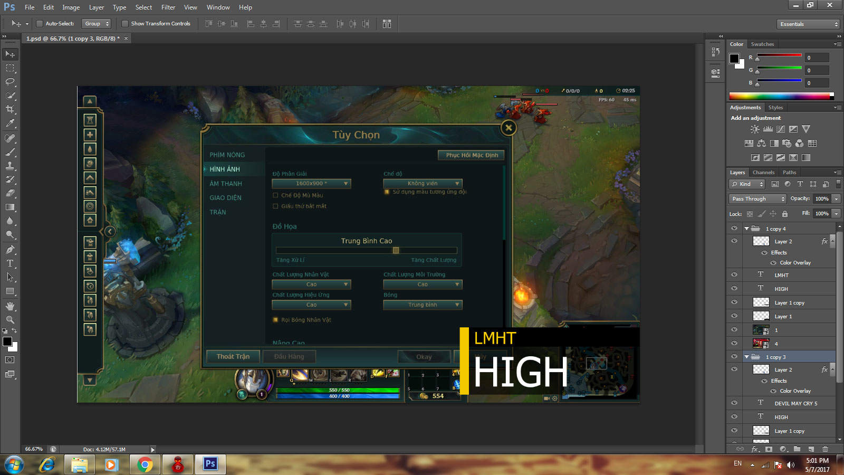The height and width of the screenshot is (475, 844).
Task: Check Show Transform Controls
Action: [x=125, y=24]
